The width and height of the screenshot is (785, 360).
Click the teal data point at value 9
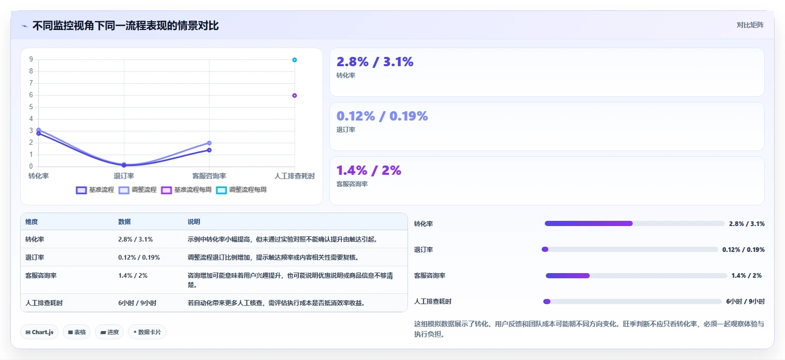coord(295,60)
